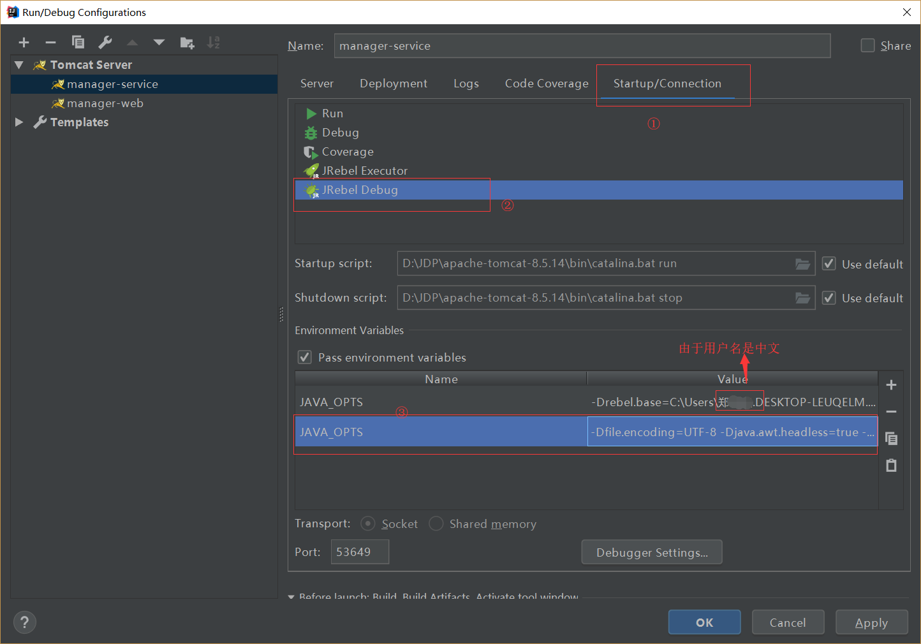Toggle Use default for Shutdown script
This screenshot has height=644, width=921.
click(x=829, y=298)
